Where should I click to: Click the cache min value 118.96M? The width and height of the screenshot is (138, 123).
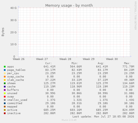(x=76, y=87)
